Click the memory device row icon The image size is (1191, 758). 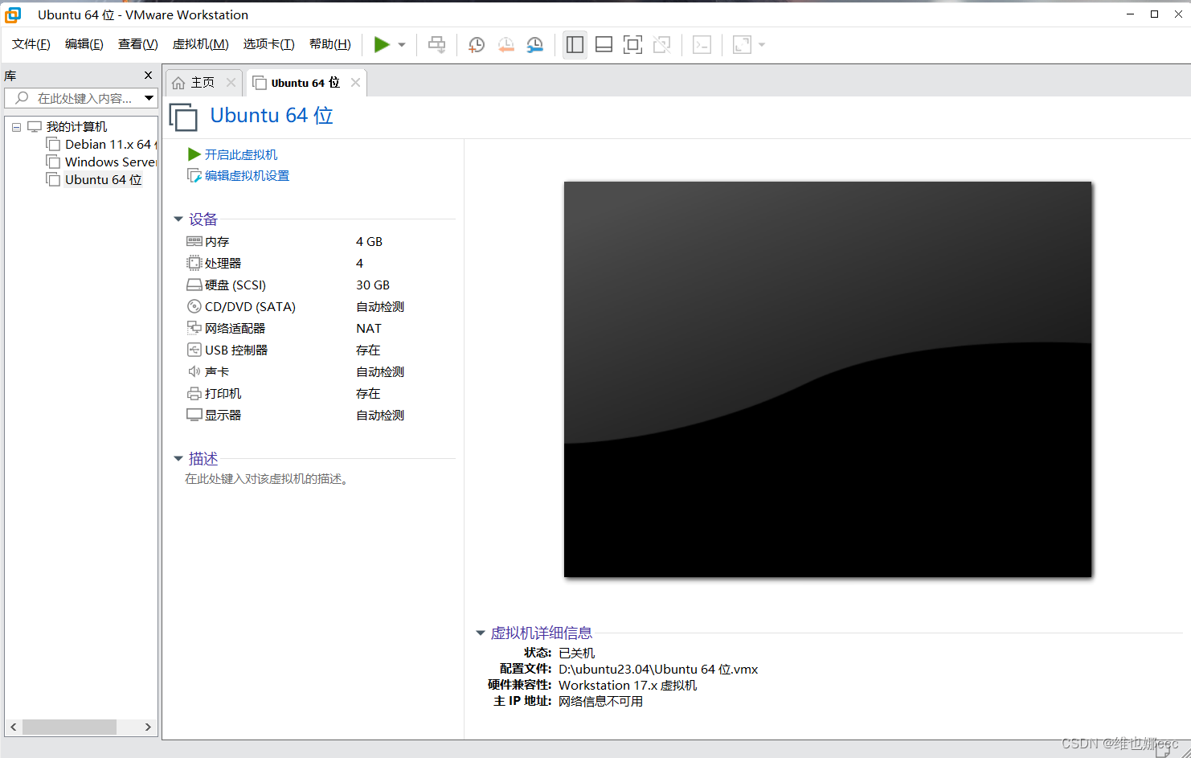tap(193, 241)
